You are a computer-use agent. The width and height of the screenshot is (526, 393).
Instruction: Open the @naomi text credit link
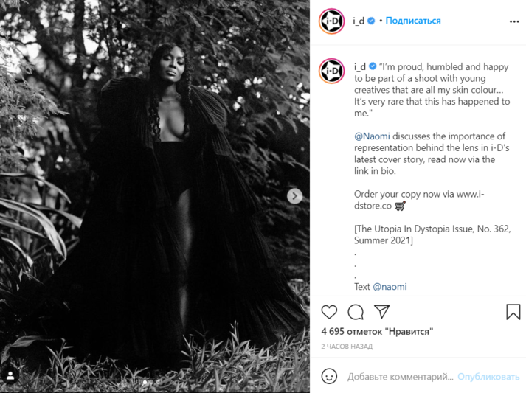click(390, 287)
